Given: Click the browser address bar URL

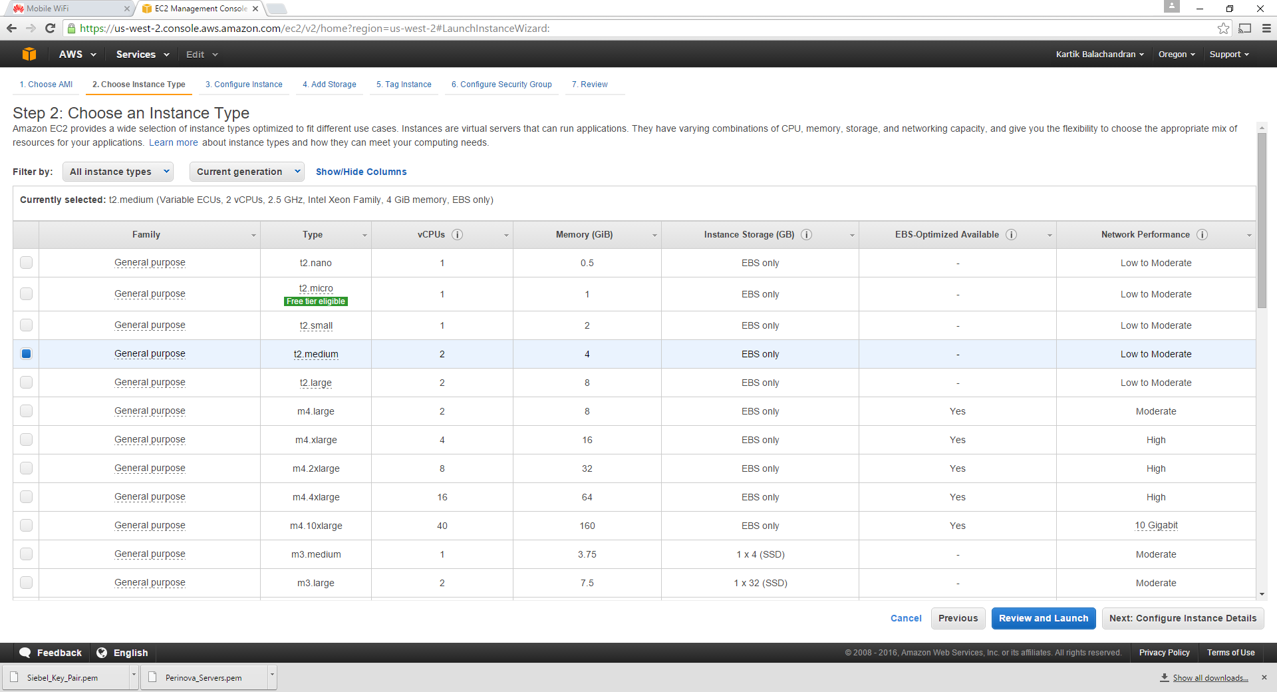Looking at the screenshot, I should click(315, 28).
